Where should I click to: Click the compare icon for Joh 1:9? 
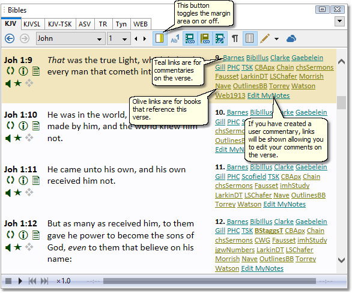click(x=10, y=71)
